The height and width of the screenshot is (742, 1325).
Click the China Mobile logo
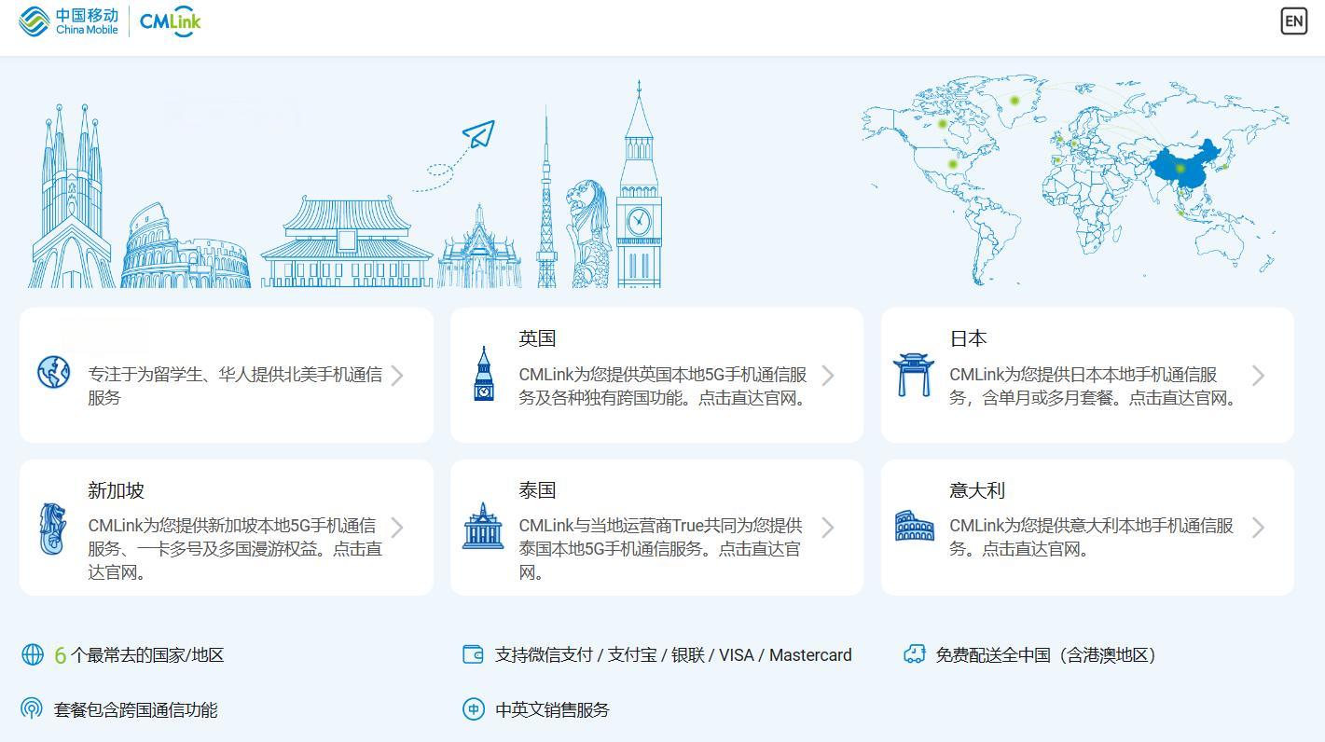pyautogui.click(x=68, y=21)
